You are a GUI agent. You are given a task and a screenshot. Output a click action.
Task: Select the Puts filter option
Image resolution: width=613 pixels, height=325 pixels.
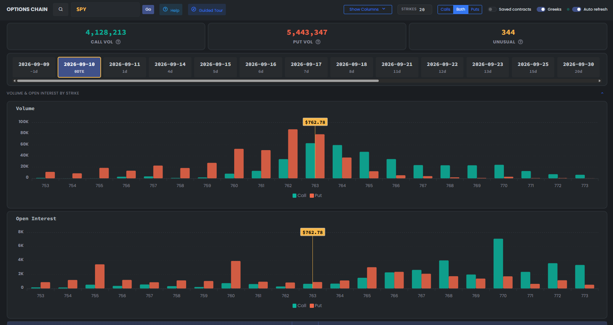click(475, 10)
